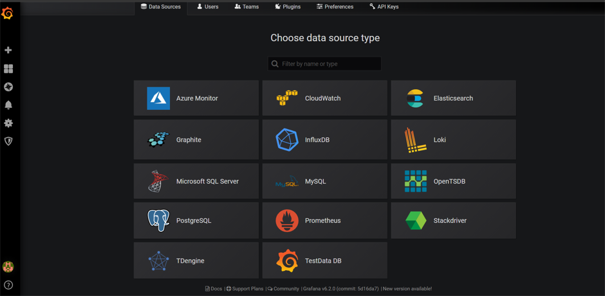The height and width of the screenshot is (296, 605).
Task: Click the Prometheus flame logo icon
Action: 287,221
